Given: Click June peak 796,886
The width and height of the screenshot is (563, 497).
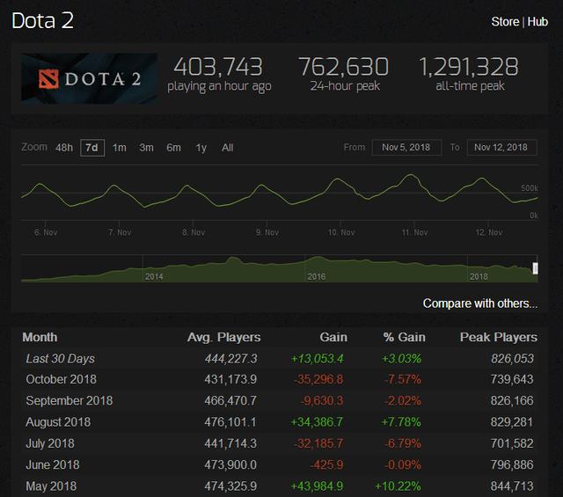Looking at the screenshot, I should 512,464.
